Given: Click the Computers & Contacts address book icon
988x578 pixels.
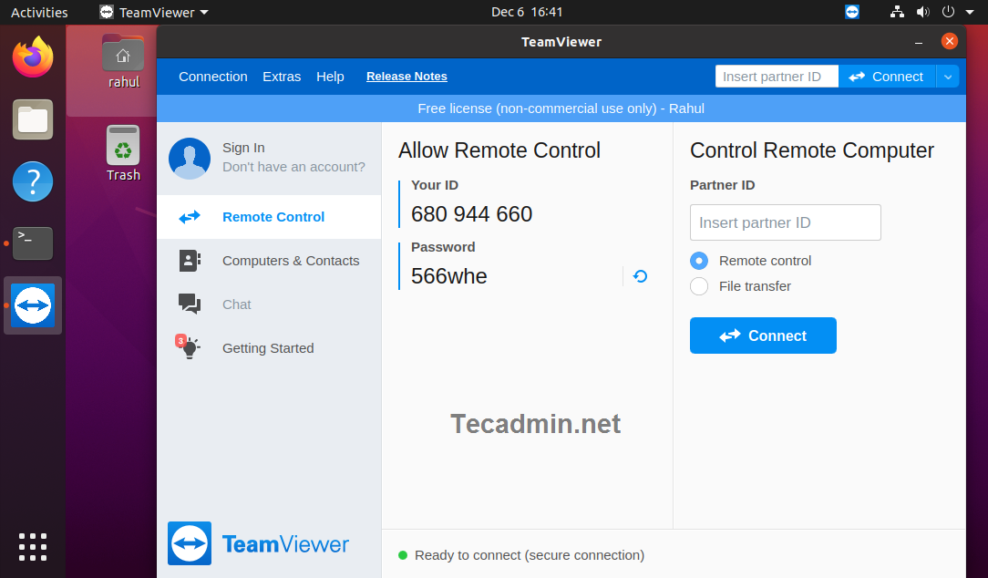Looking at the screenshot, I should (x=189, y=261).
